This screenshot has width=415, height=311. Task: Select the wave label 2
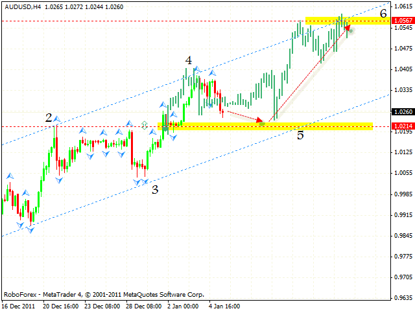tap(49, 117)
